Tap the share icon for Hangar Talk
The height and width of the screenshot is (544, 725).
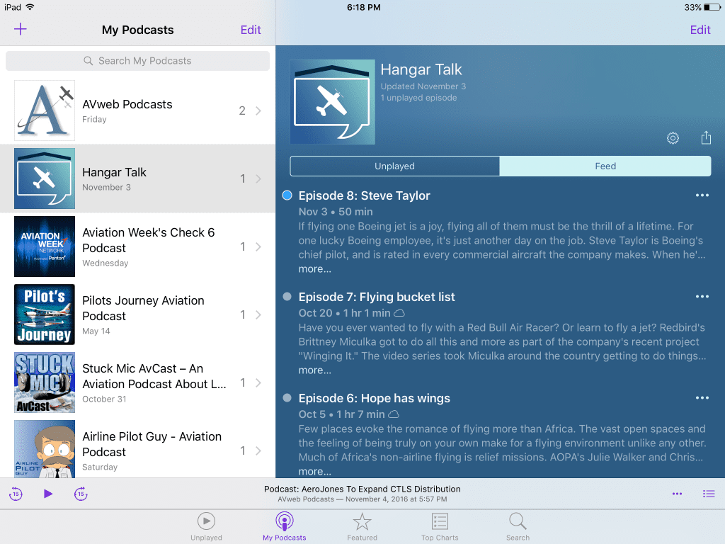click(706, 138)
